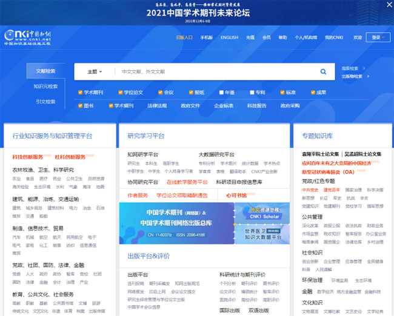Open 党政/红色专题 heading
Viewport: 394px width, 316px height.
(318, 181)
